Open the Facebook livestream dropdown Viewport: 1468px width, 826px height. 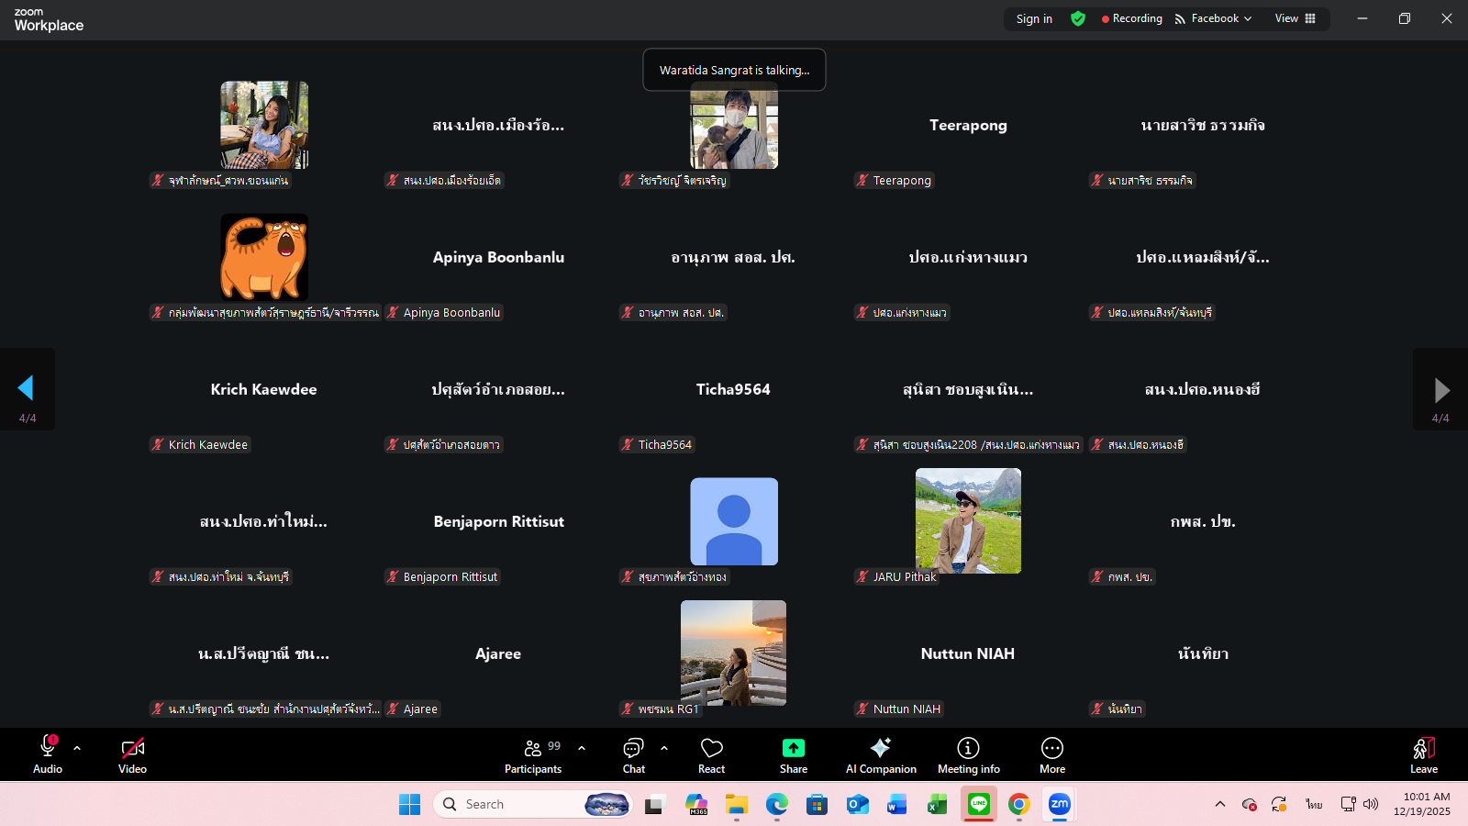[1213, 18]
